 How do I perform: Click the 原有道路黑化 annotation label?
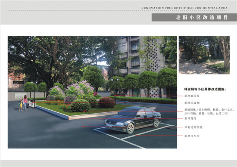[x=193, y=127]
